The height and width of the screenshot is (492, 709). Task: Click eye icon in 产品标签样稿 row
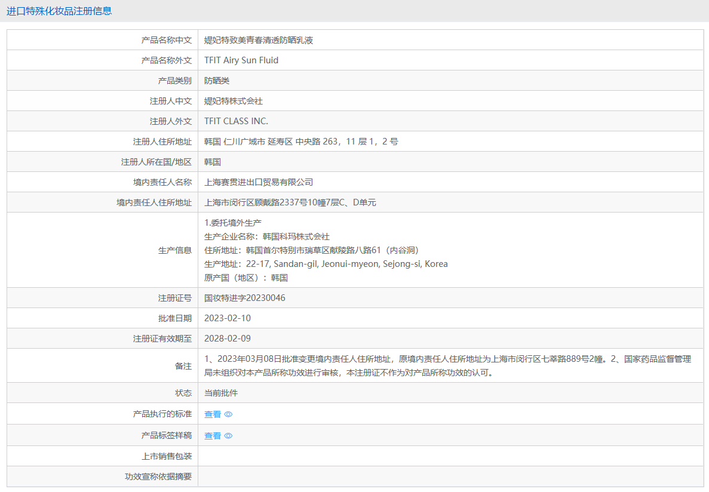tap(228, 436)
